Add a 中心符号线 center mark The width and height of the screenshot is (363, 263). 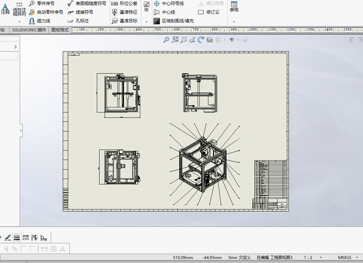[169, 3]
